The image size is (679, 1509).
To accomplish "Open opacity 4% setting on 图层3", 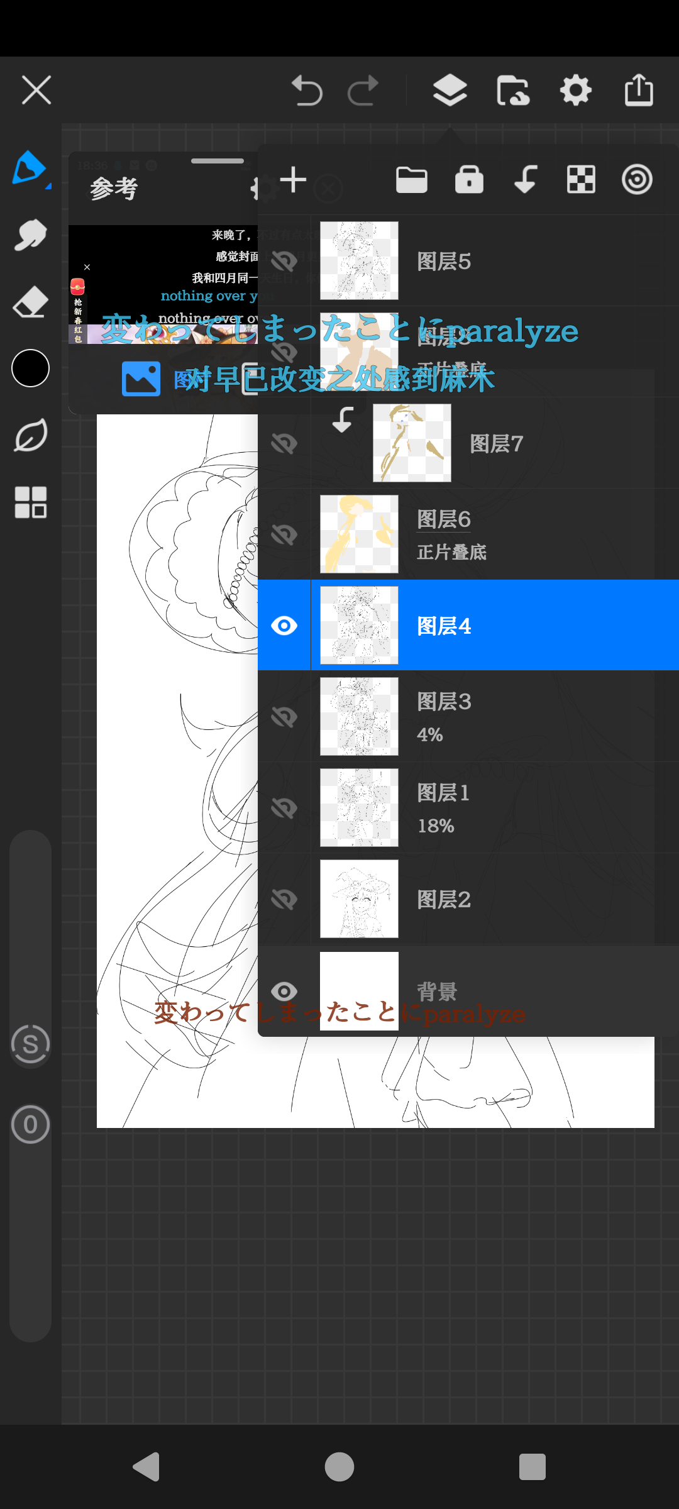I will click(430, 734).
